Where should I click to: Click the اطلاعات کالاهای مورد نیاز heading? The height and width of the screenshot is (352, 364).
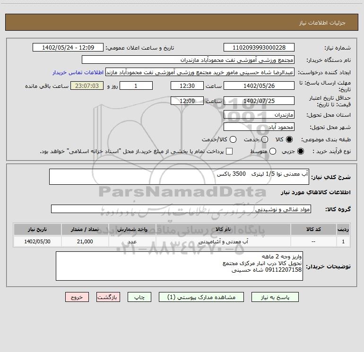[316, 192]
